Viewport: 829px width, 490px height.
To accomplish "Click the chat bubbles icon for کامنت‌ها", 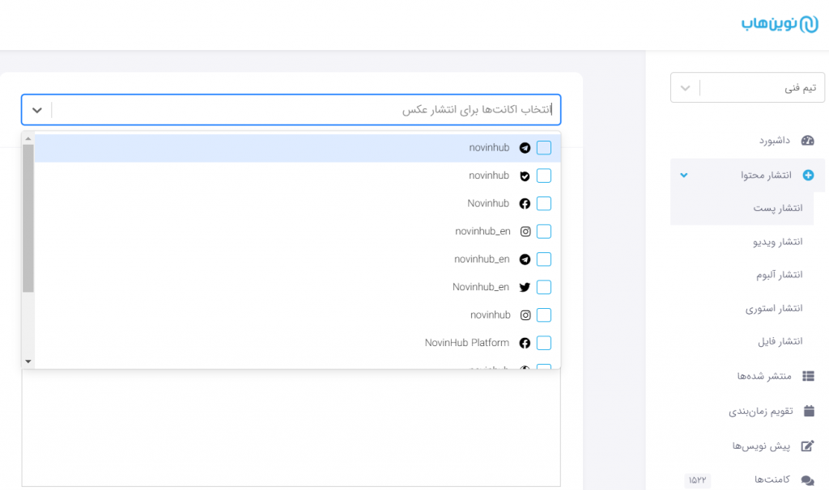I will point(807,480).
